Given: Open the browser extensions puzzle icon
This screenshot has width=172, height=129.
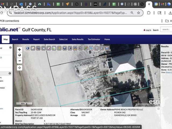Looking at the screenshot, I should (149, 13).
